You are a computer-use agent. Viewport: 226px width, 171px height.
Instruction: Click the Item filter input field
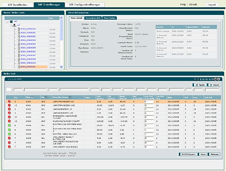[x=35, y=90]
